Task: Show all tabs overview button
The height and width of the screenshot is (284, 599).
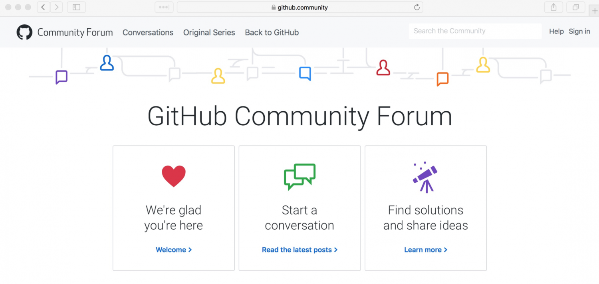Action: coord(576,7)
